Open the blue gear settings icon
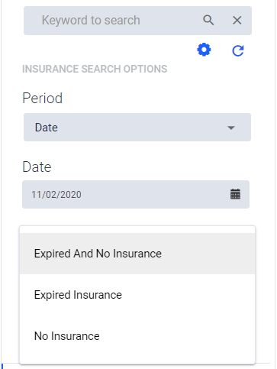The height and width of the screenshot is (369, 277). [x=204, y=50]
